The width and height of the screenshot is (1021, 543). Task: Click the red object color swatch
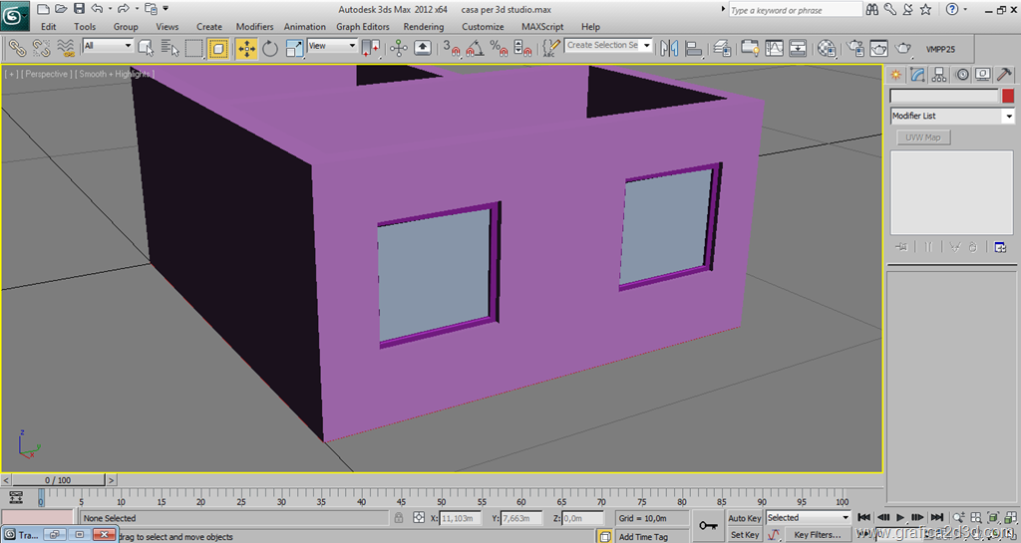point(1008,97)
